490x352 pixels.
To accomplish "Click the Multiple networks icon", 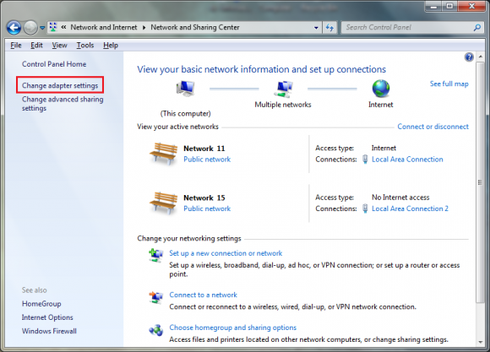I will (x=283, y=89).
